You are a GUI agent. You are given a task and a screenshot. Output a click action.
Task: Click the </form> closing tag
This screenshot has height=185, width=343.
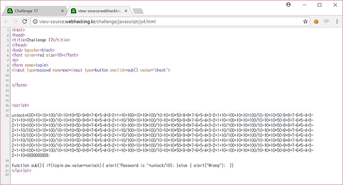coord(20,85)
